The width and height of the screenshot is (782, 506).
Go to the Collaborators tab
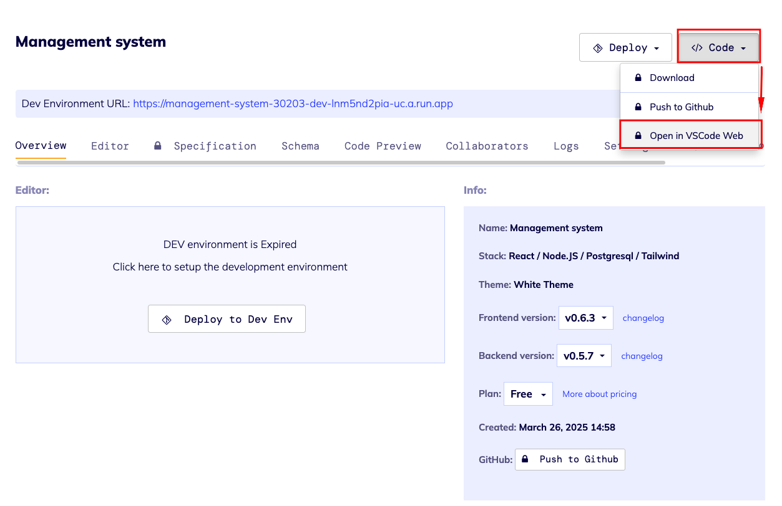tap(487, 146)
